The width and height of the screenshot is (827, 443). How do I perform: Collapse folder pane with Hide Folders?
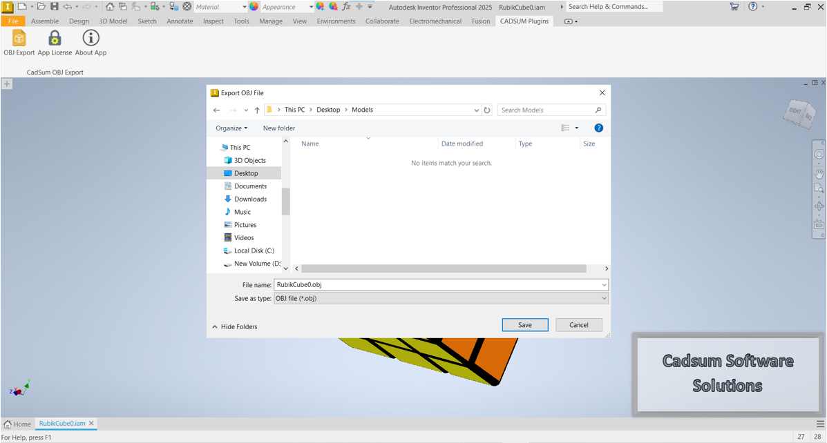pos(235,326)
